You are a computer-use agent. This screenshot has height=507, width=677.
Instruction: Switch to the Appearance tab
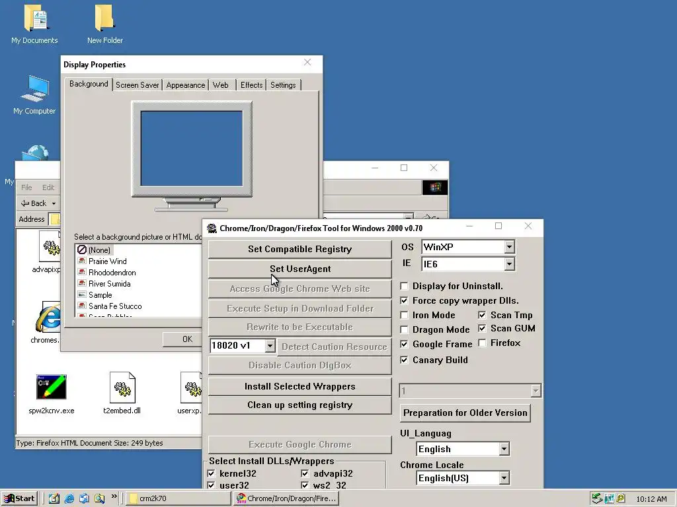[186, 85]
